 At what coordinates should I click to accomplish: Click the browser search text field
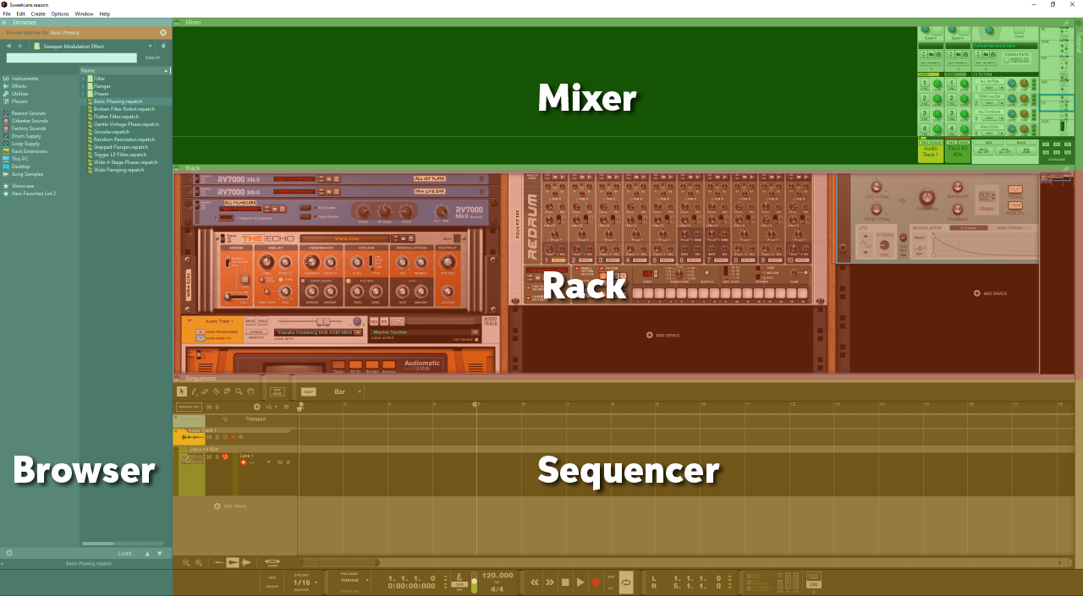[x=71, y=57]
